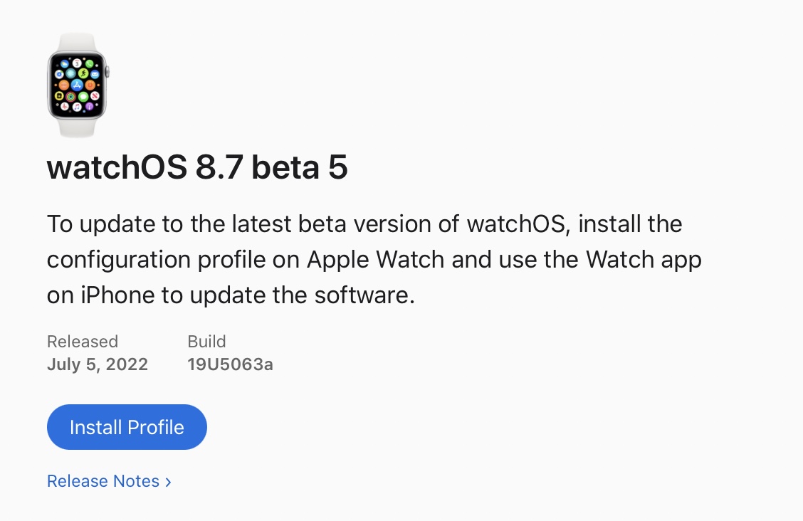Click the build number 19U5063a

(230, 364)
